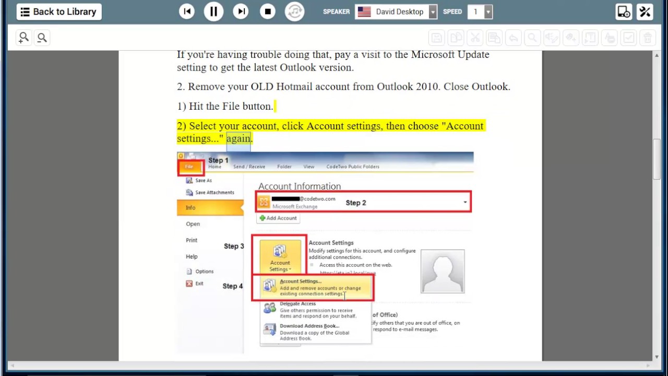
Task: Click the vertical scrollbar down arrow
Action: pos(657,357)
